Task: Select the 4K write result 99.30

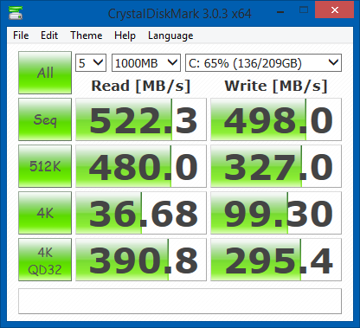Action: pyautogui.click(x=276, y=213)
